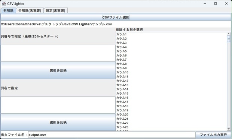Select カラム13 in the column list
Screen dimensions: 232x139
click(x=171, y=85)
